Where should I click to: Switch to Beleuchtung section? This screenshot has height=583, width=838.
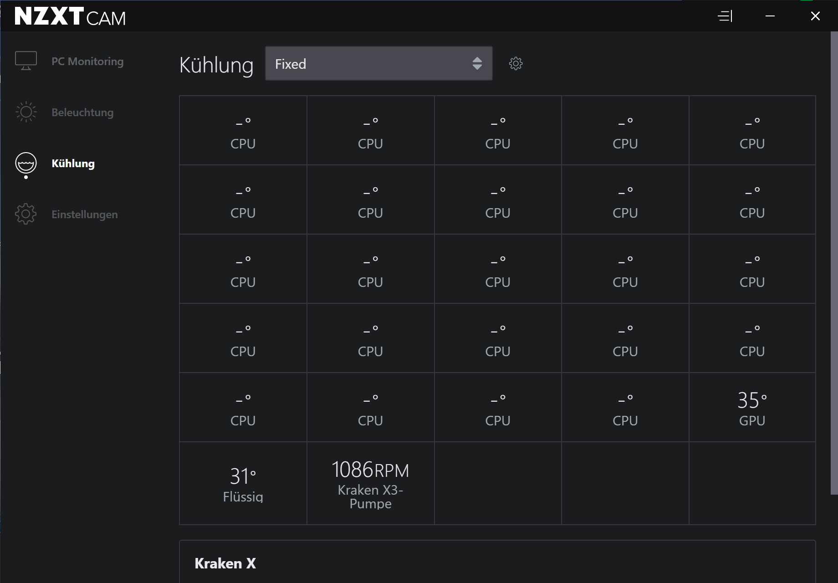82,112
